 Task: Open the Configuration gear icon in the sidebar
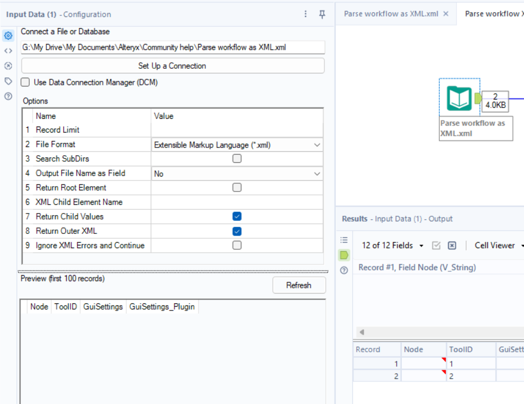8,36
